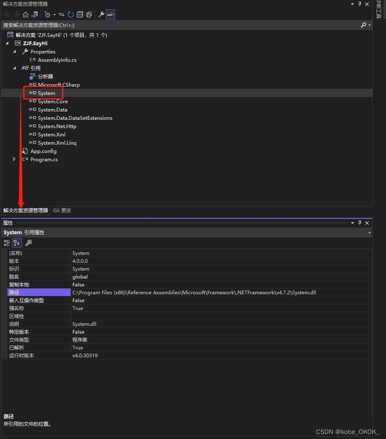Open Solution Explorer window options dropdown
This screenshot has width=386, height=439.
[x=352, y=4]
